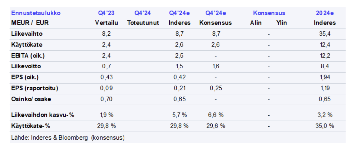Select the Osinko/ osake row label

[31, 99]
